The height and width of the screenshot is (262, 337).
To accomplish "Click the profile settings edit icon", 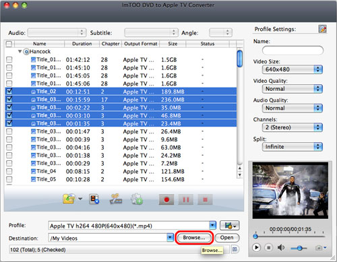I will [x=322, y=29].
